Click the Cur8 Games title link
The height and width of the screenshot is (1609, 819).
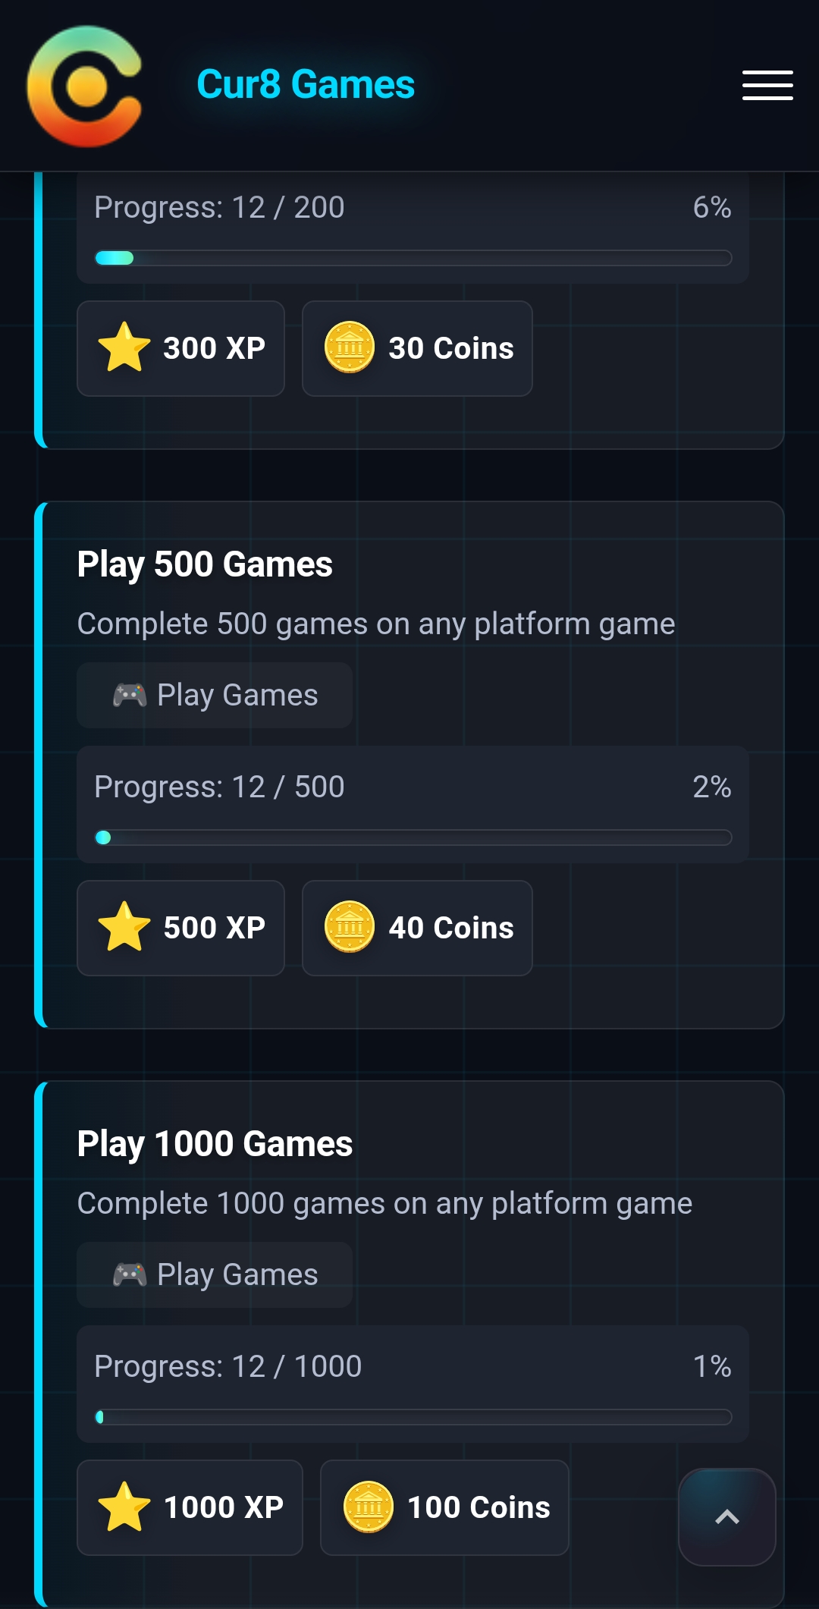306,84
